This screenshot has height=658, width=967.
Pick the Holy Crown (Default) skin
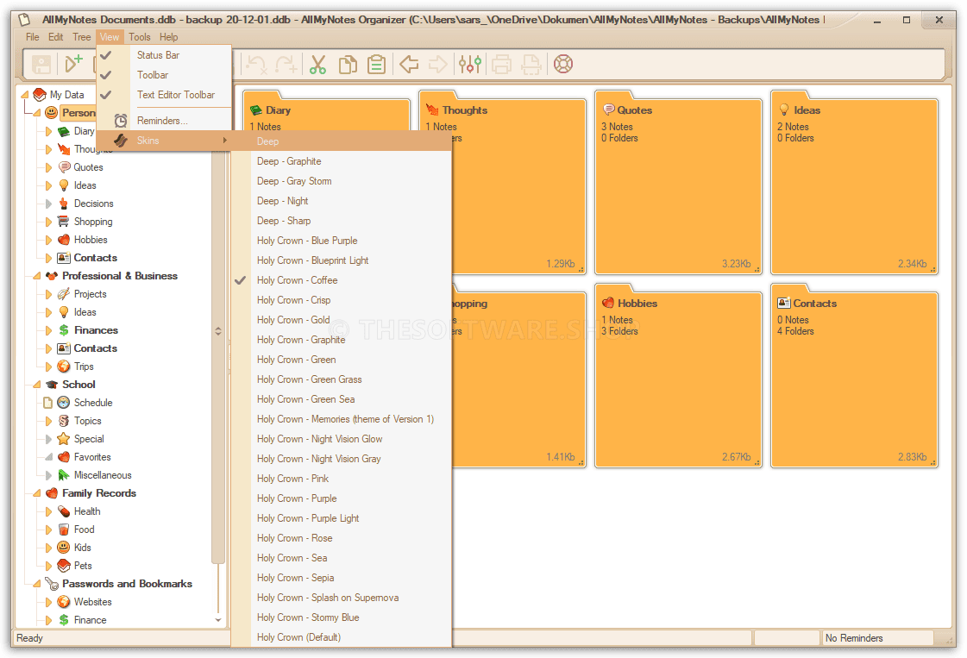click(x=342, y=637)
